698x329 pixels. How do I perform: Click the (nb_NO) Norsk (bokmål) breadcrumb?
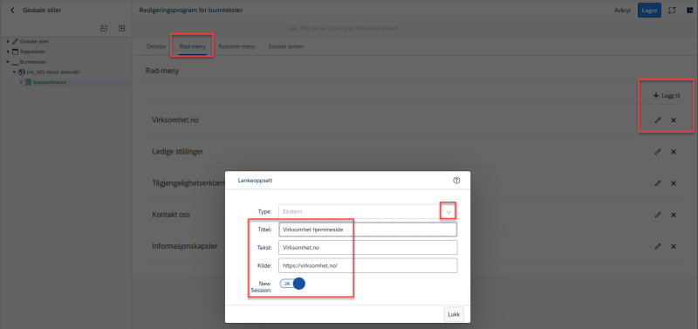tap(319, 29)
